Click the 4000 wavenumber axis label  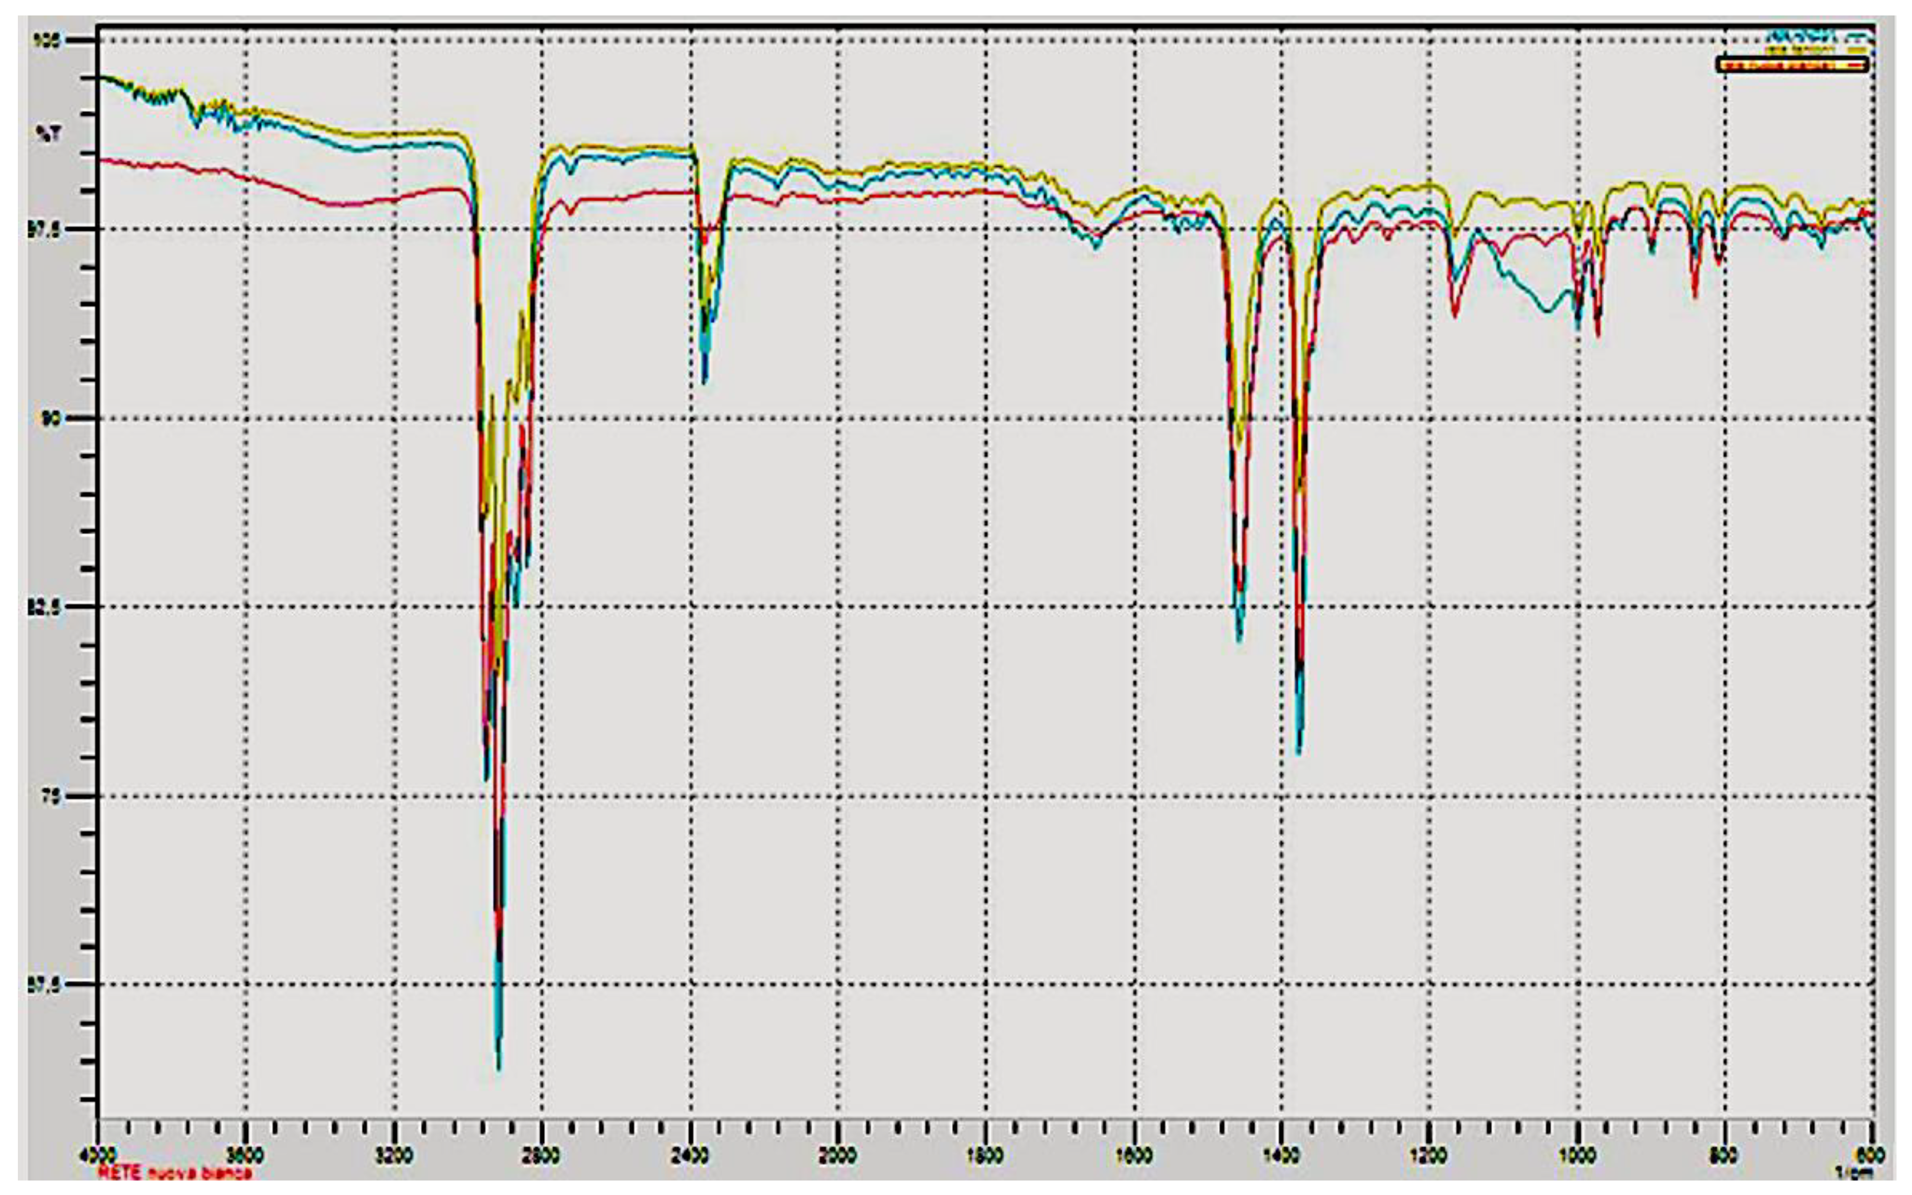(x=98, y=1155)
